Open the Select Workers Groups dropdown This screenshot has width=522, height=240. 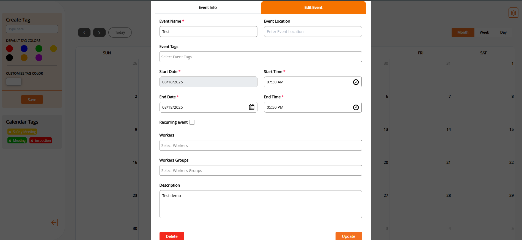[x=260, y=170]
